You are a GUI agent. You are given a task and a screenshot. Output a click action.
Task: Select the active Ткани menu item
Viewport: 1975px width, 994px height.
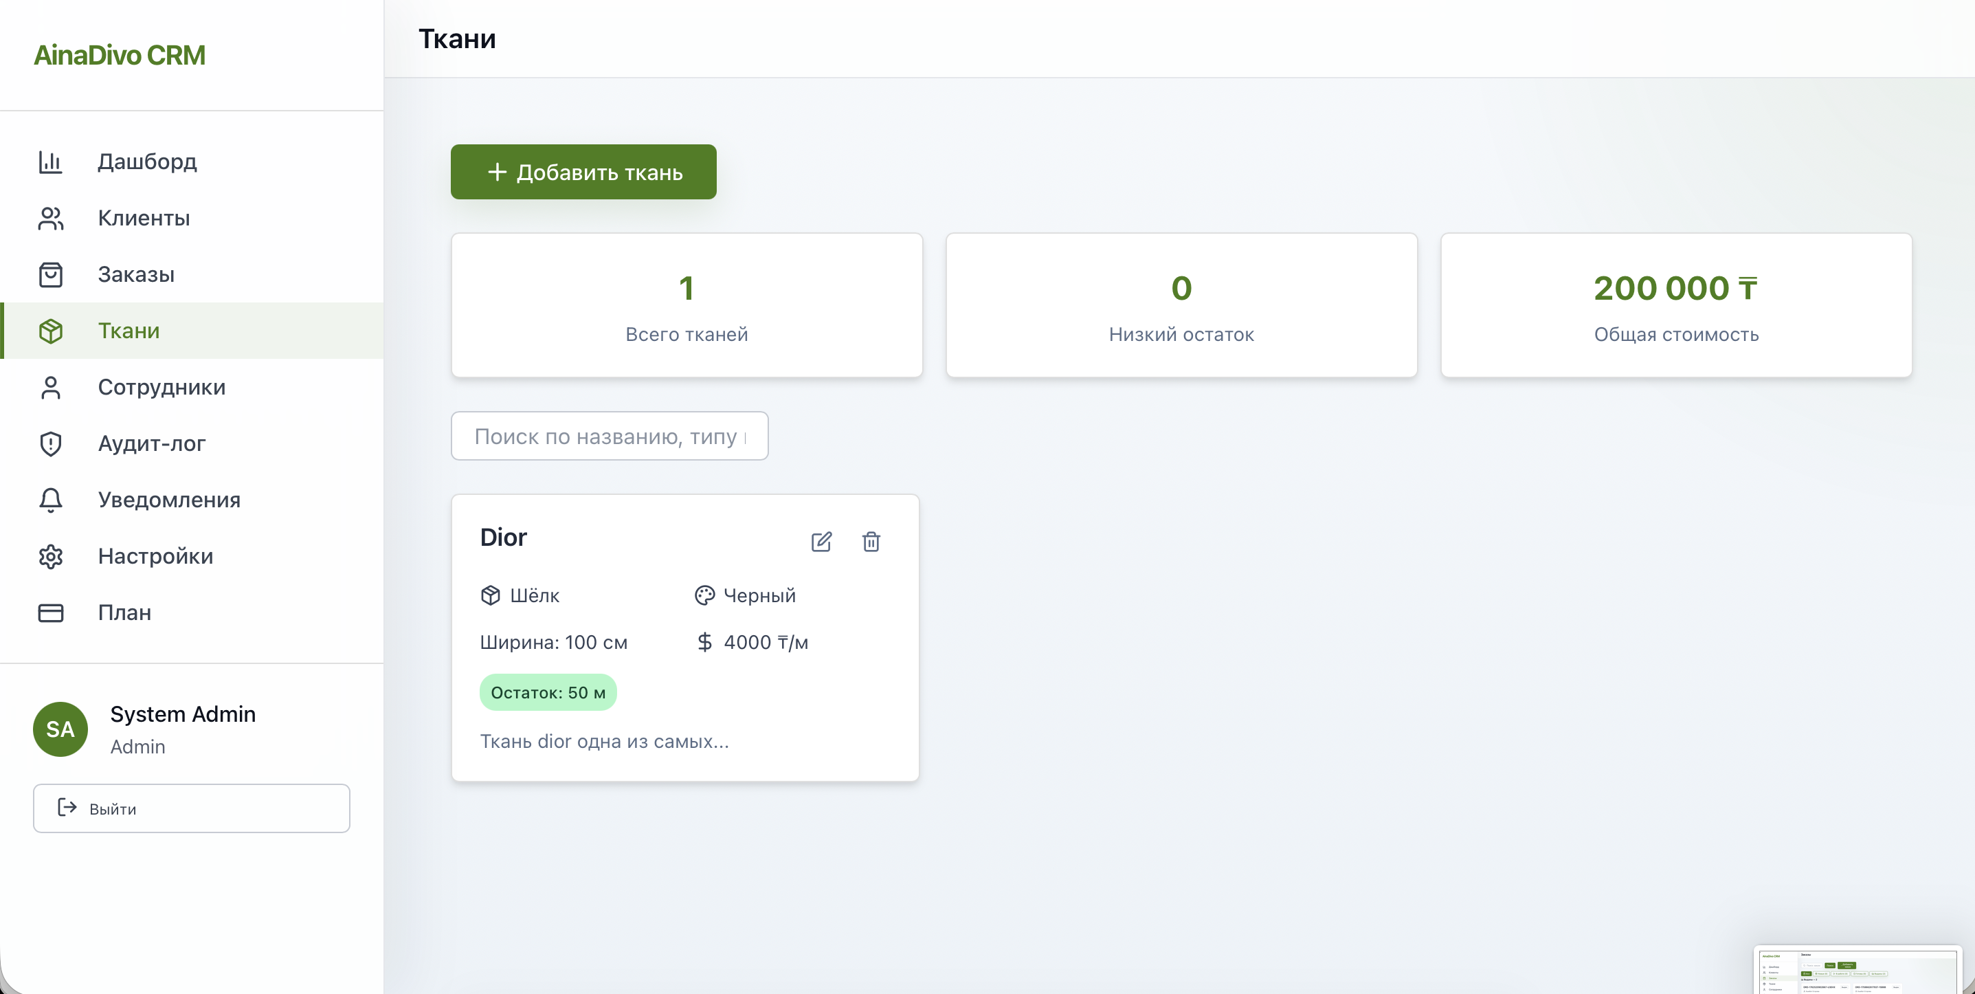[192, 331]
